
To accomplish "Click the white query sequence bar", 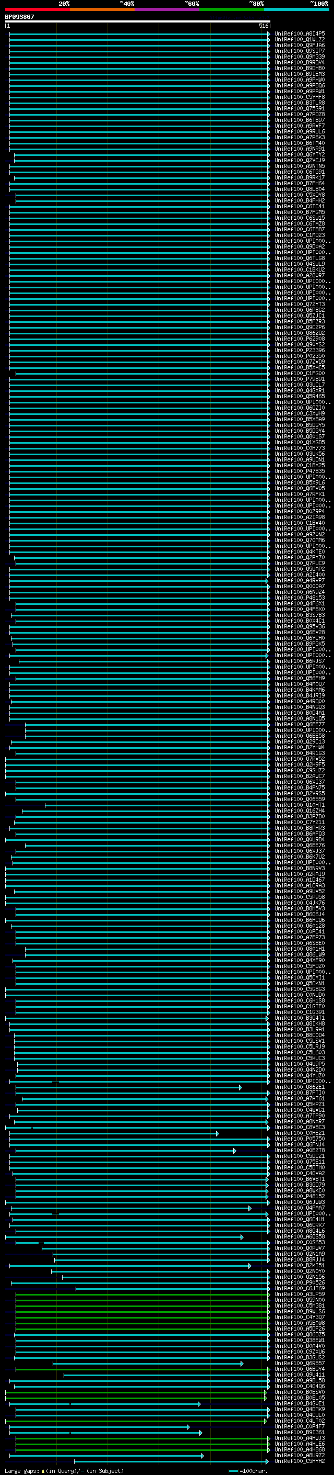I will point(138,21).
